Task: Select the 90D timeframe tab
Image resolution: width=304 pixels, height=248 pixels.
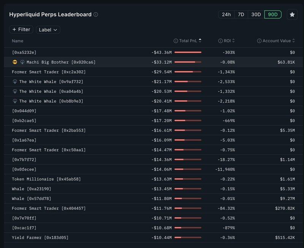Action: point(272,14)
